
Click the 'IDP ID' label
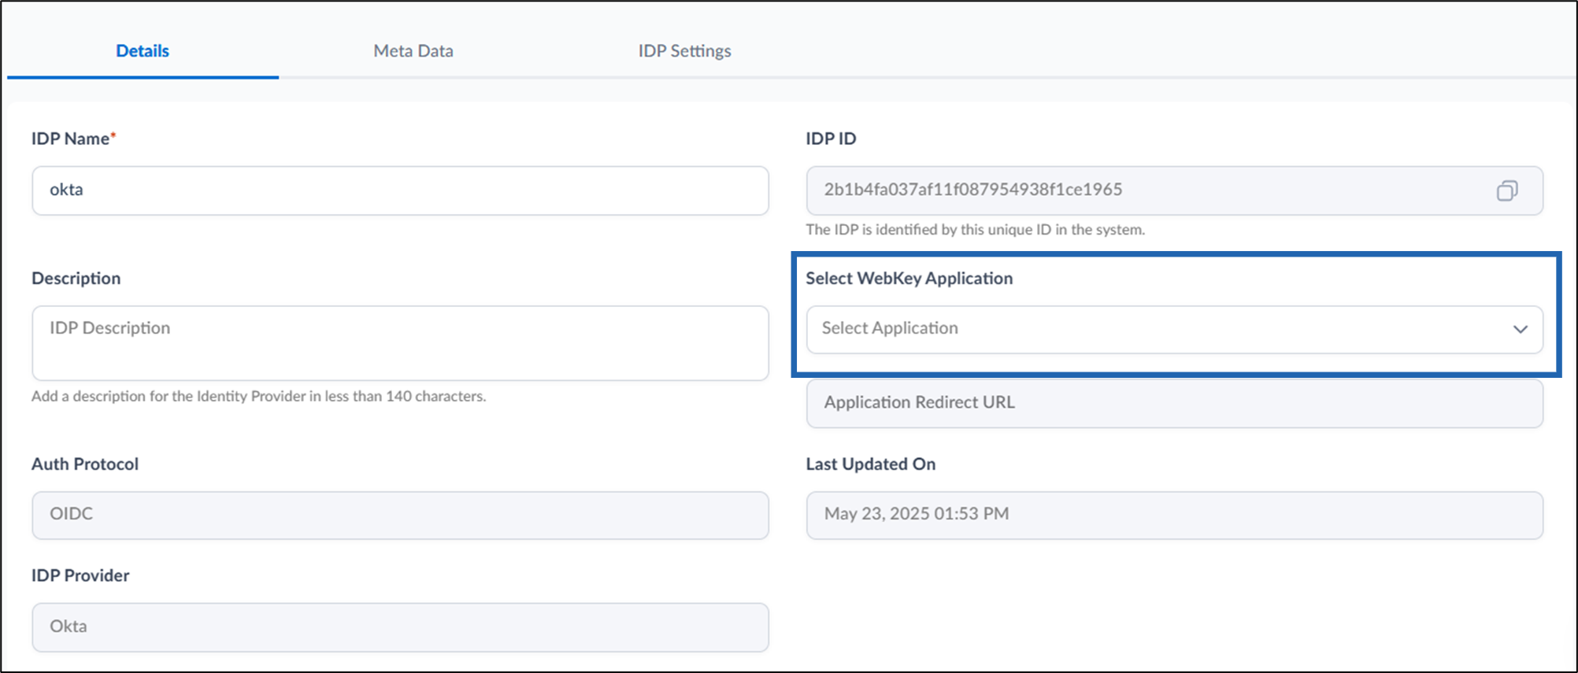(831, 139)
